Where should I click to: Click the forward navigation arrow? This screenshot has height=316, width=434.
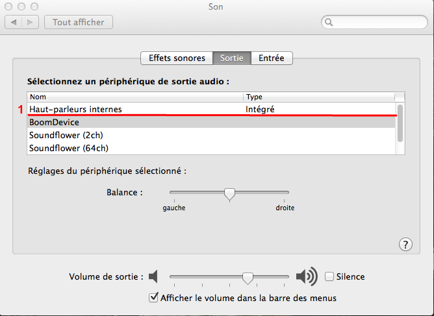point(30,22)
